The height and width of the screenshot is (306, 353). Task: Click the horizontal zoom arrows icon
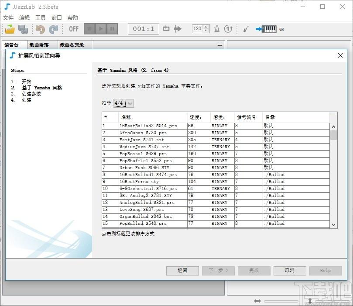(x=257, y=301)
